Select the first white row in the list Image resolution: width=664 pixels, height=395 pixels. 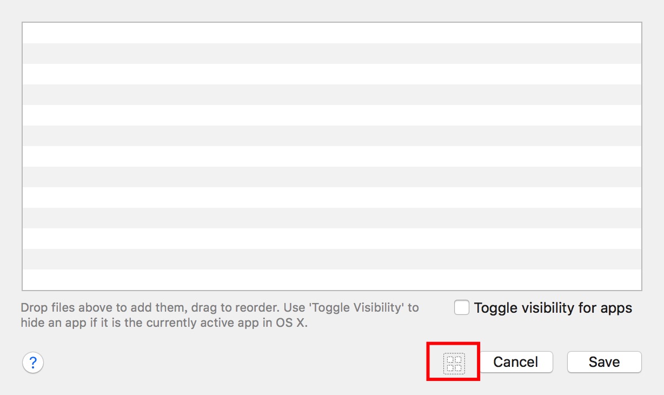point(332,33)
